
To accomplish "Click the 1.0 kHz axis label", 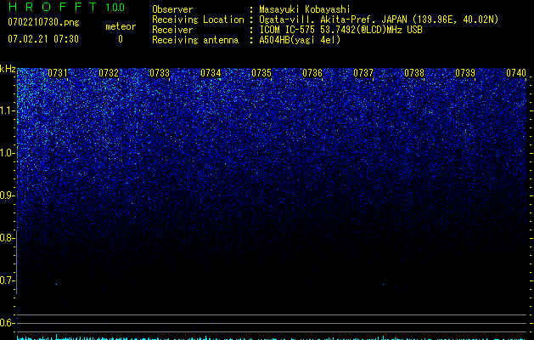I will [7, 153].
